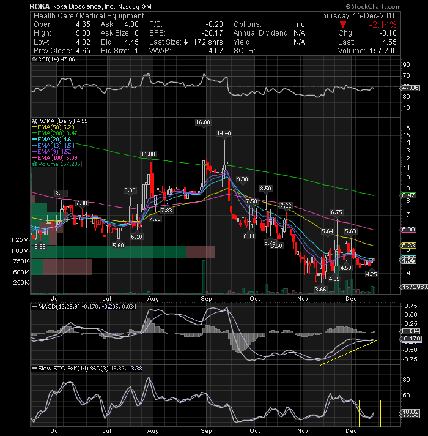The width and height of the screenshot is (428, 436).
Task: Click the 7.22 price label
Action: point(286,206)
